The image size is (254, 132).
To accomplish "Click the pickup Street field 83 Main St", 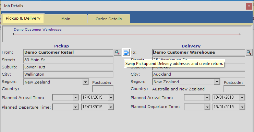I will (68, 60).
